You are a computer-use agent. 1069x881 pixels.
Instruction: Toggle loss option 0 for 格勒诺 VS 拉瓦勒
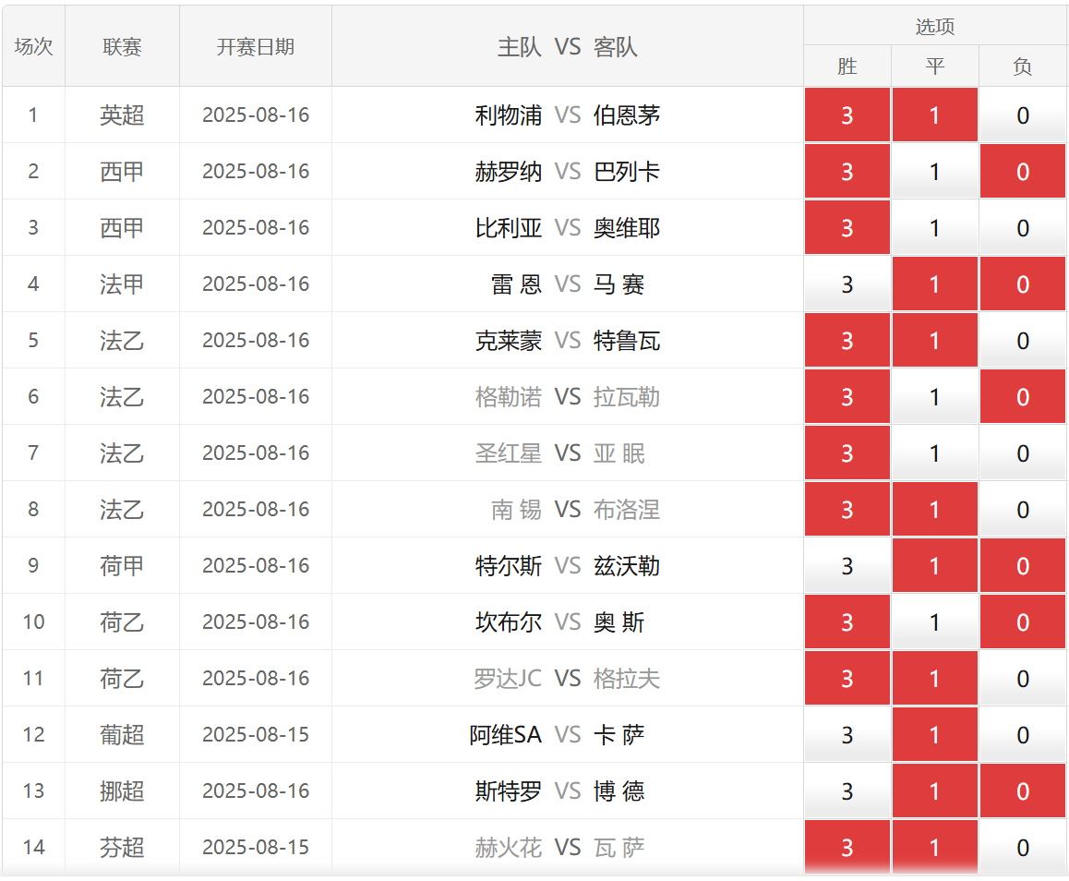pyautogui.click(x=1023, y=397)
